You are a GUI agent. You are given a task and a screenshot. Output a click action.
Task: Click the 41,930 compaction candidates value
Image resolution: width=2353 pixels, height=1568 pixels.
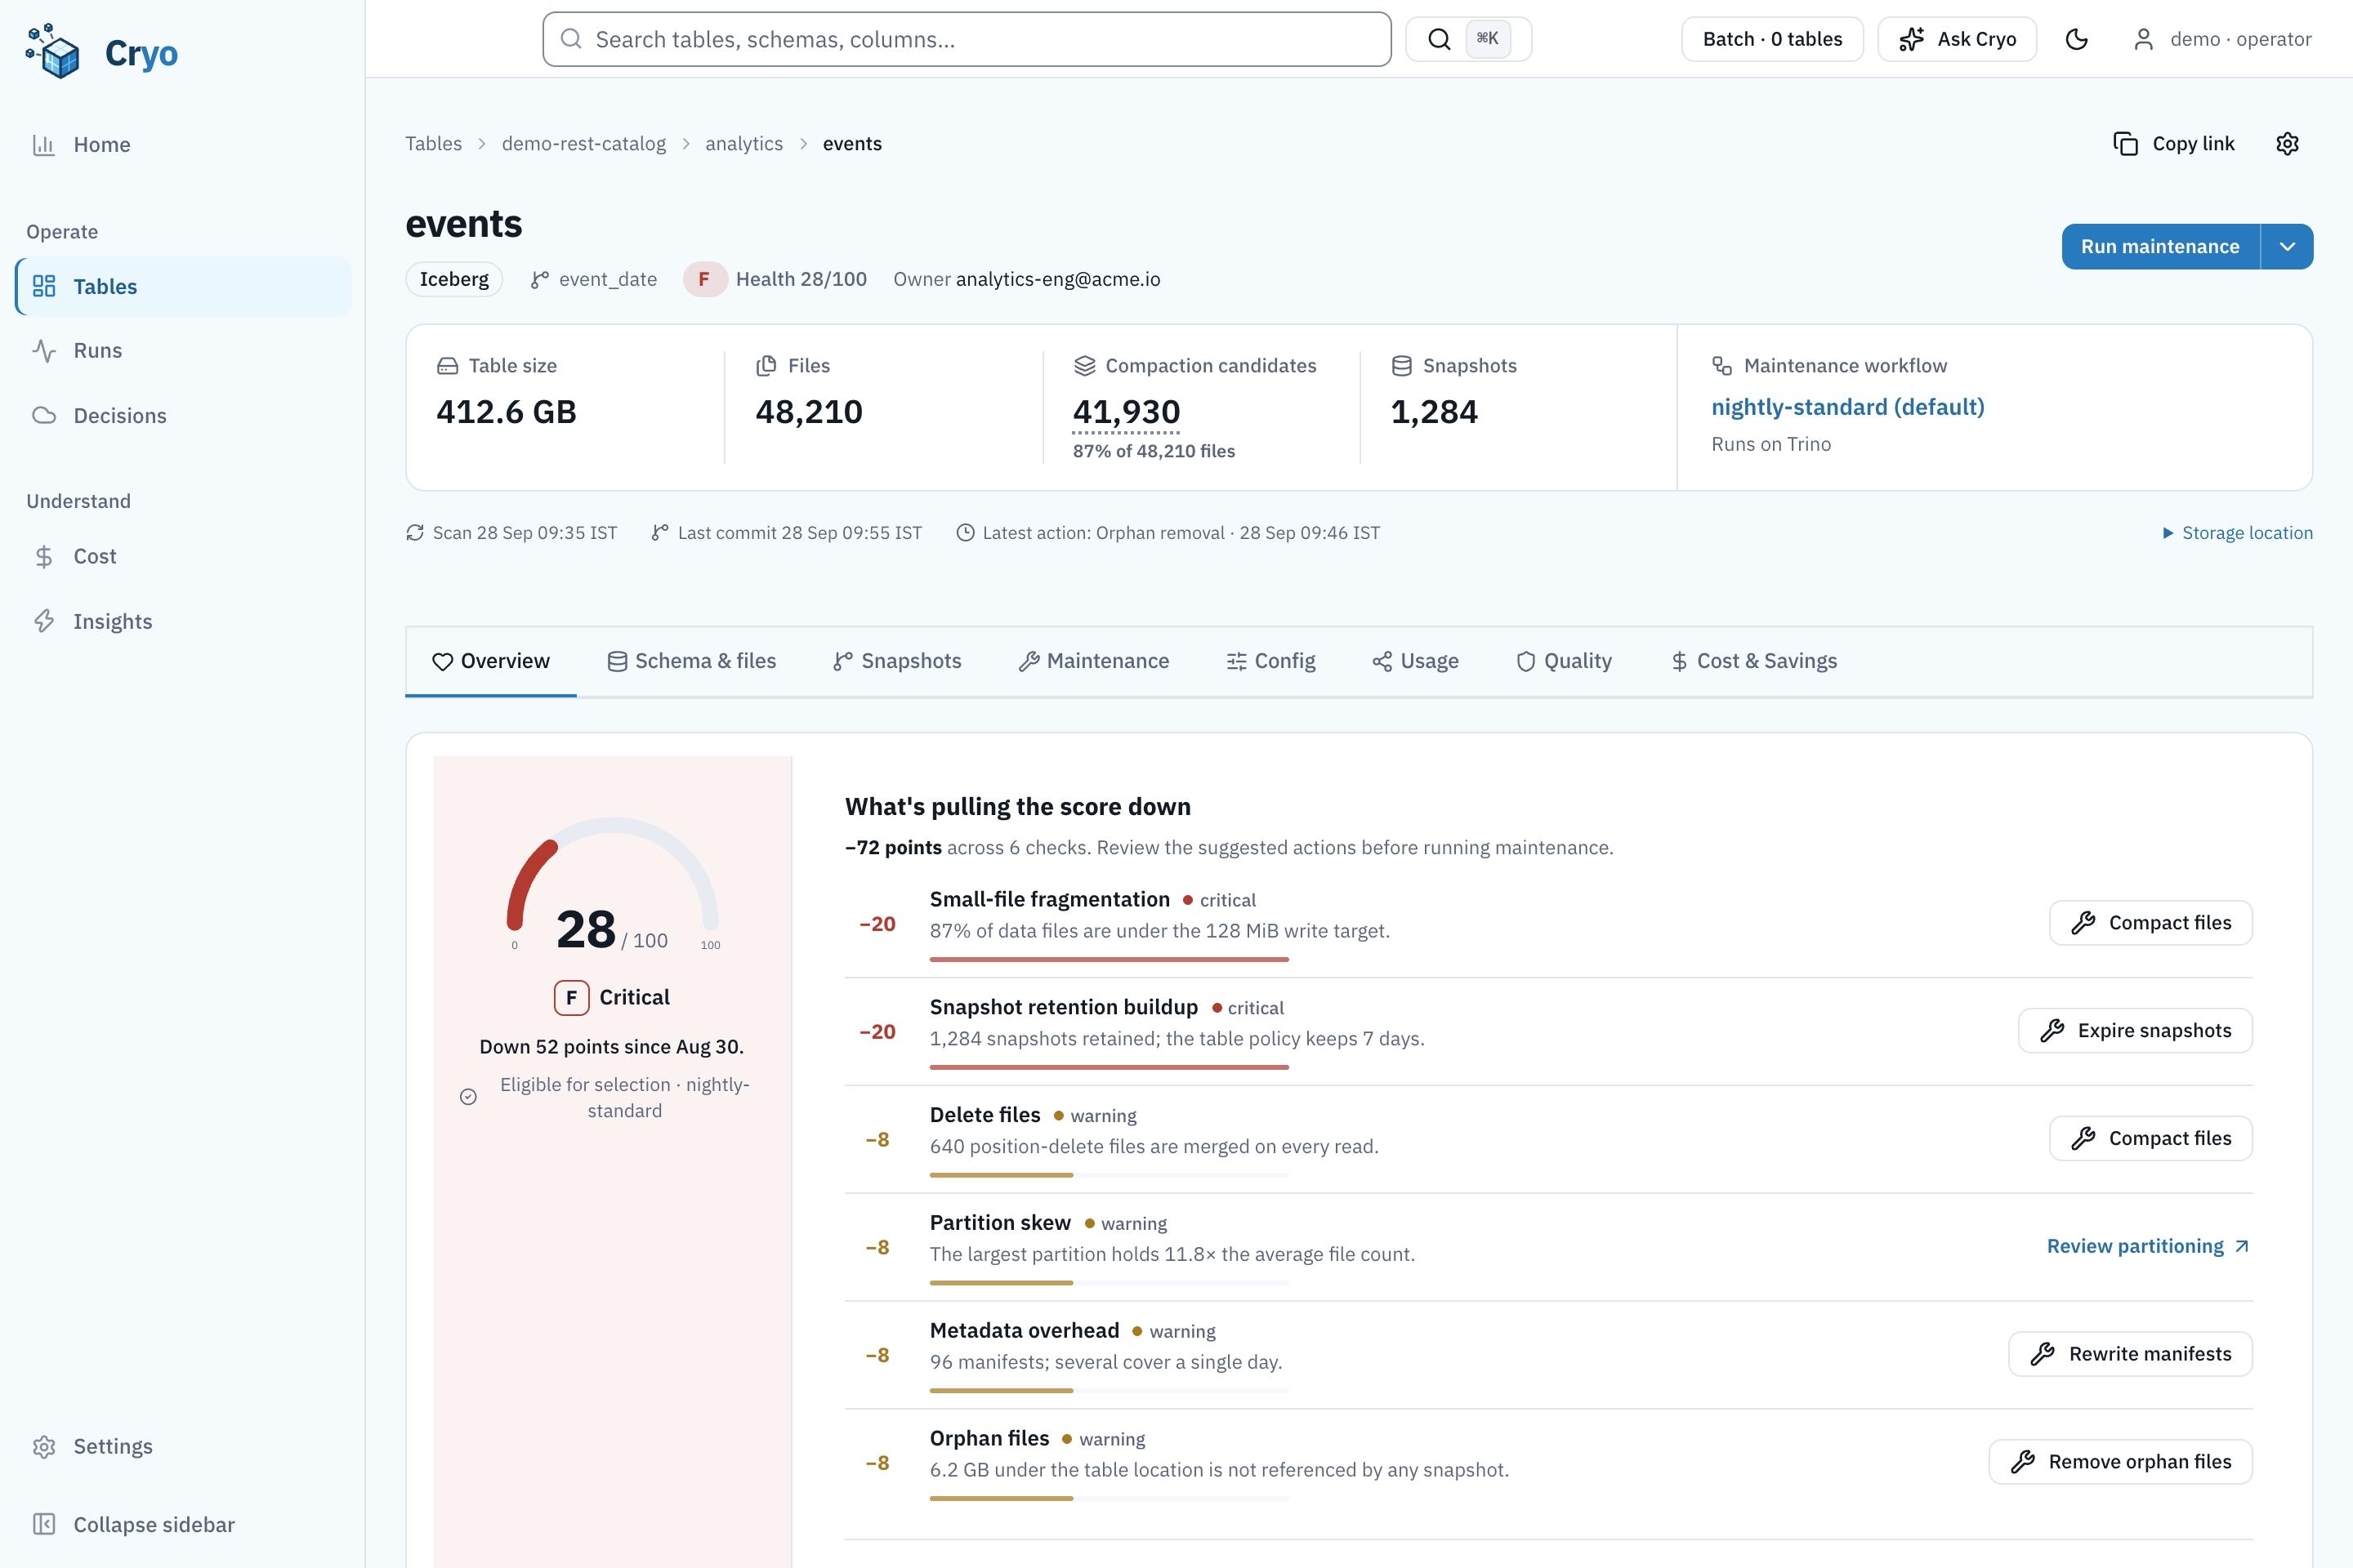(x=1127, y=412)
